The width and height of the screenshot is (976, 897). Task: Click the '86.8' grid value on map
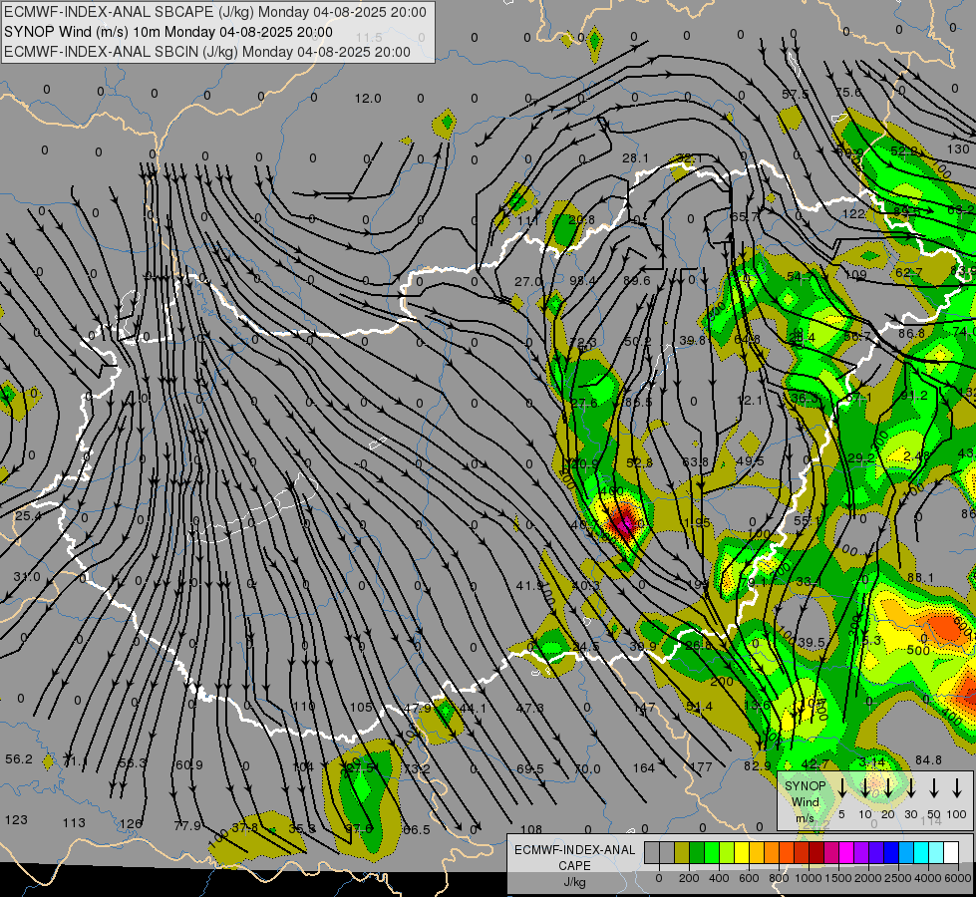(x=912, y=334)
